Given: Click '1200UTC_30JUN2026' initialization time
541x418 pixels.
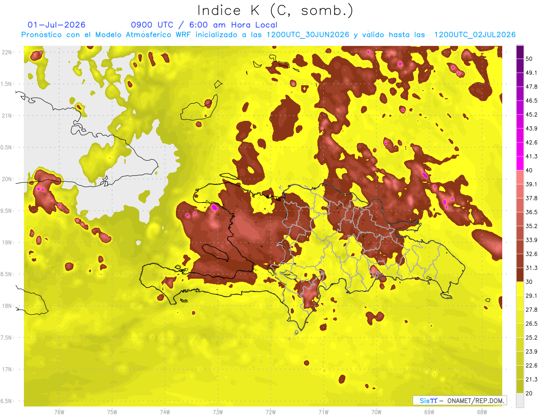Looking at the screenshot, I should coord(308,35).
